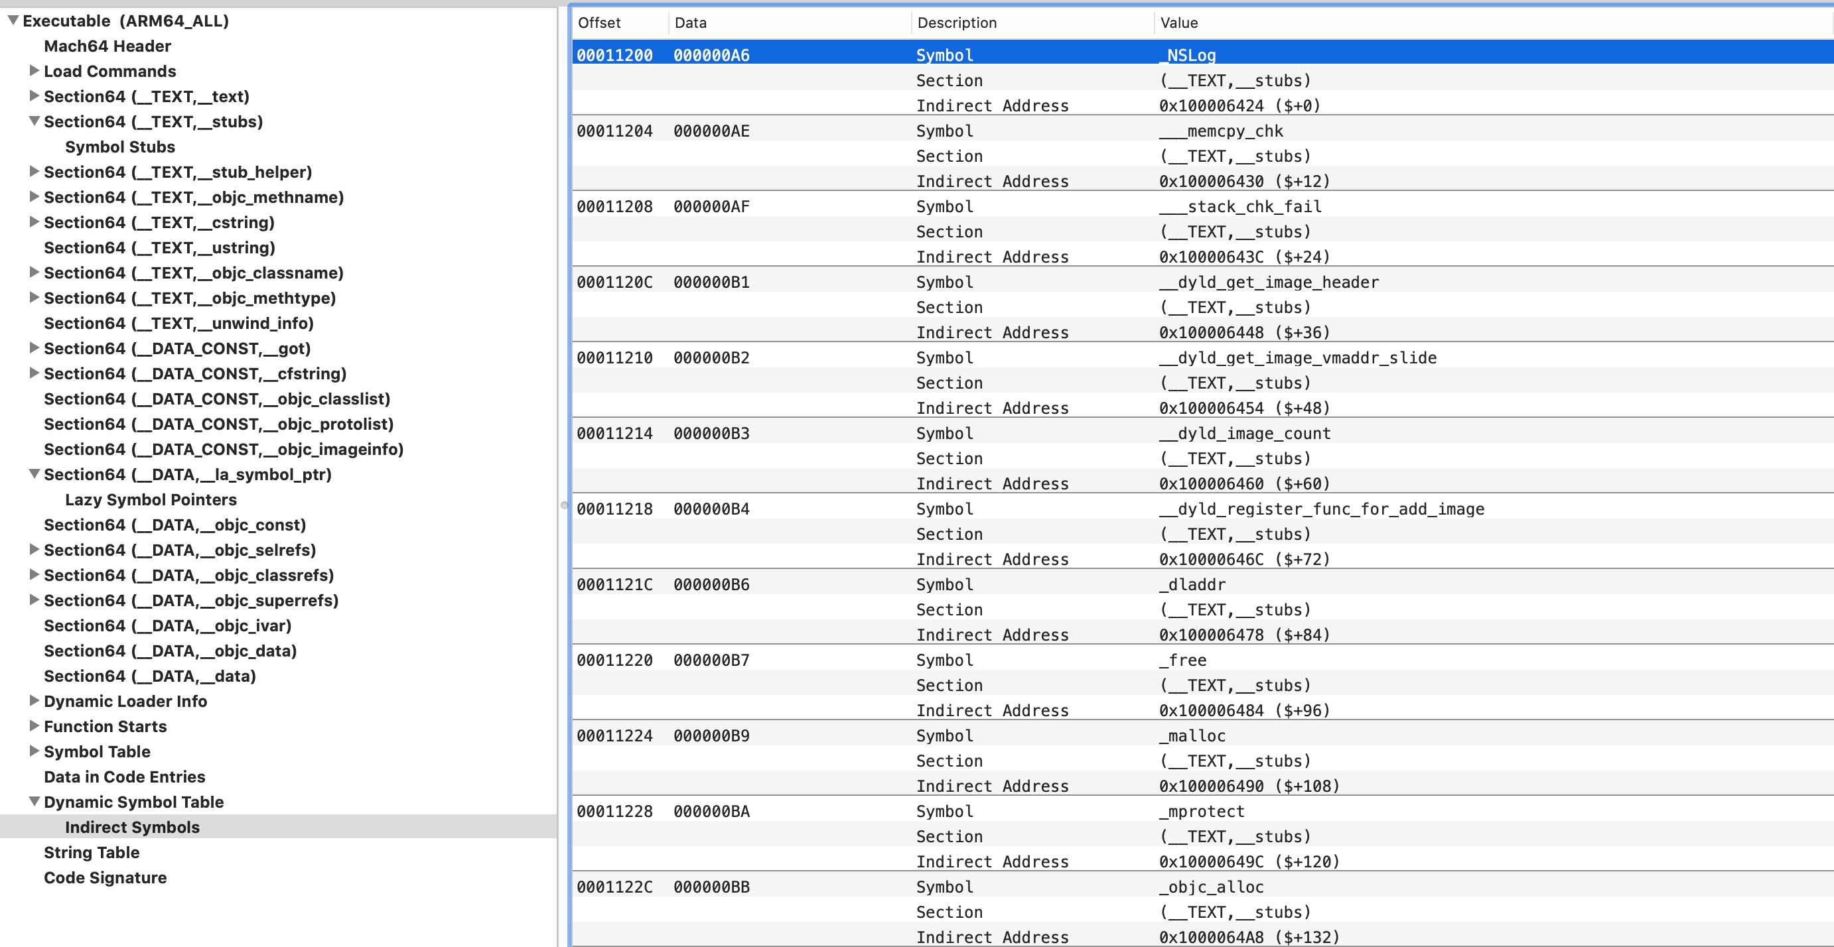Viewport: 1834px width, 947px height.
Task: Click indirect address 0x100006454 ($+48)
Action: point(1245,409)
